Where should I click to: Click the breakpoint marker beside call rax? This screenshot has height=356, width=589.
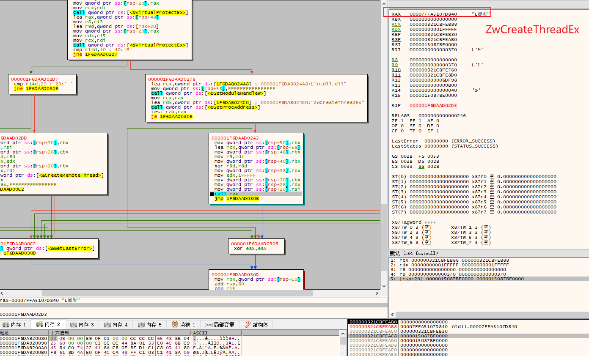coord(212,194)
